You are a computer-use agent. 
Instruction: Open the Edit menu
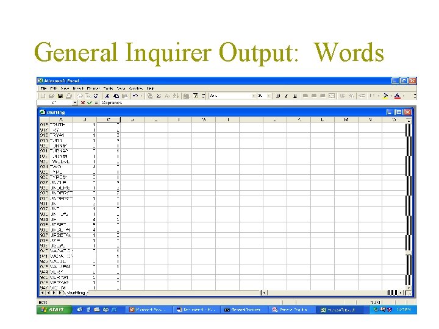click(54, 88)
